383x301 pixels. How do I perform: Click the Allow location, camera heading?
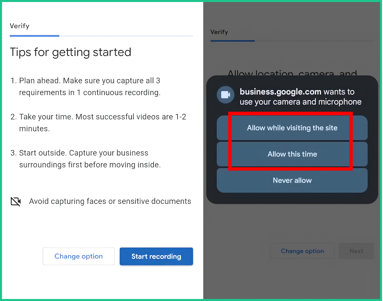pyautogui.click(x=292, y=73)
